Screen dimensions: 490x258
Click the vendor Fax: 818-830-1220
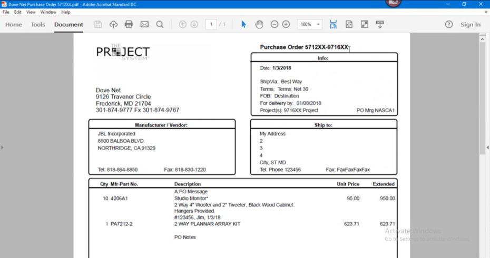(185, 170)
